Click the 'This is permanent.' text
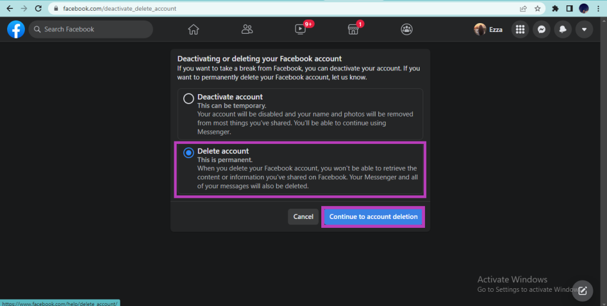607x306 pixels. tap(225, 160)
